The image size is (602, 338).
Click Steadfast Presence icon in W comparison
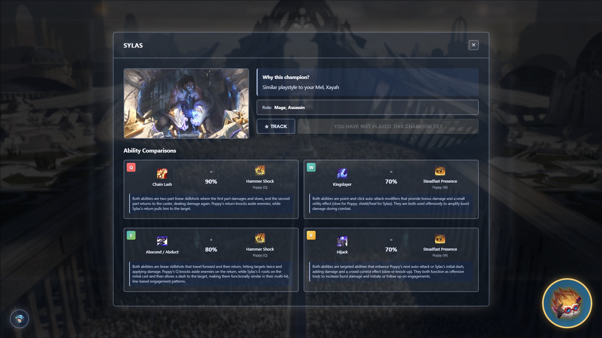click(x=440, y=170)
